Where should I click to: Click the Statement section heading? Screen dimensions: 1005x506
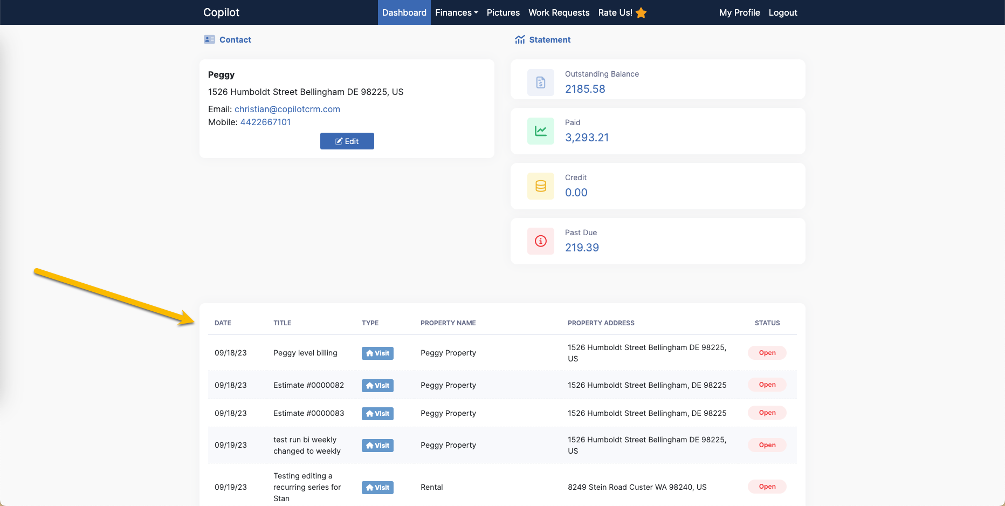[x=549, y=39]
